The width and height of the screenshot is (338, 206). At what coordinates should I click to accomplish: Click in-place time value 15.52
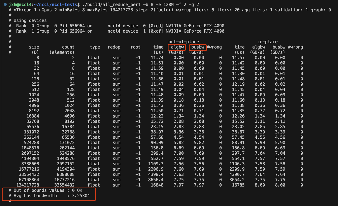pyautogui.click(x=238, y=121)
